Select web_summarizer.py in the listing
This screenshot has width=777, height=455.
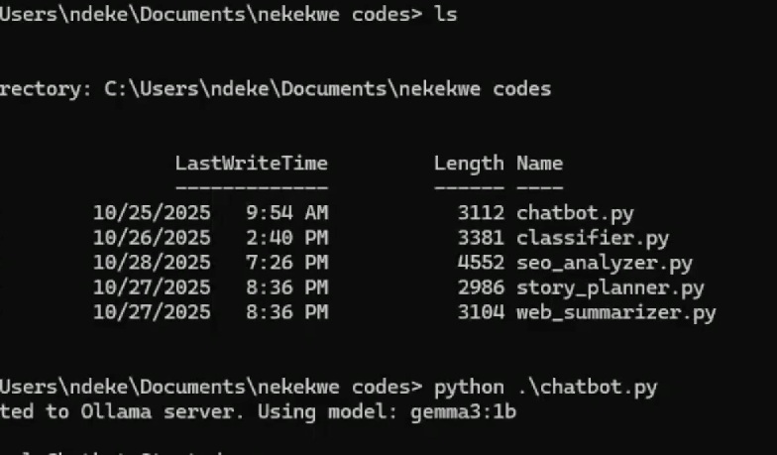pos(615,312)
